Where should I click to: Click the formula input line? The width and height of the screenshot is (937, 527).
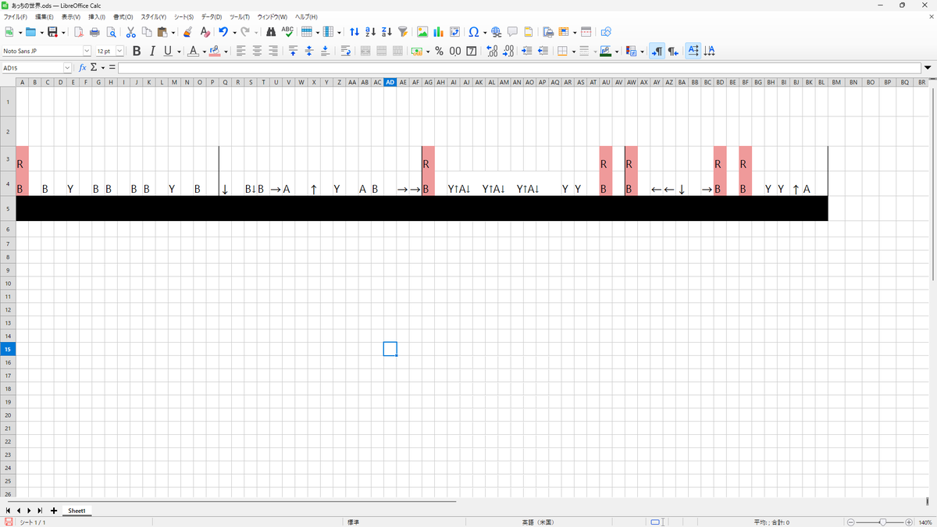tap(520, 68)
